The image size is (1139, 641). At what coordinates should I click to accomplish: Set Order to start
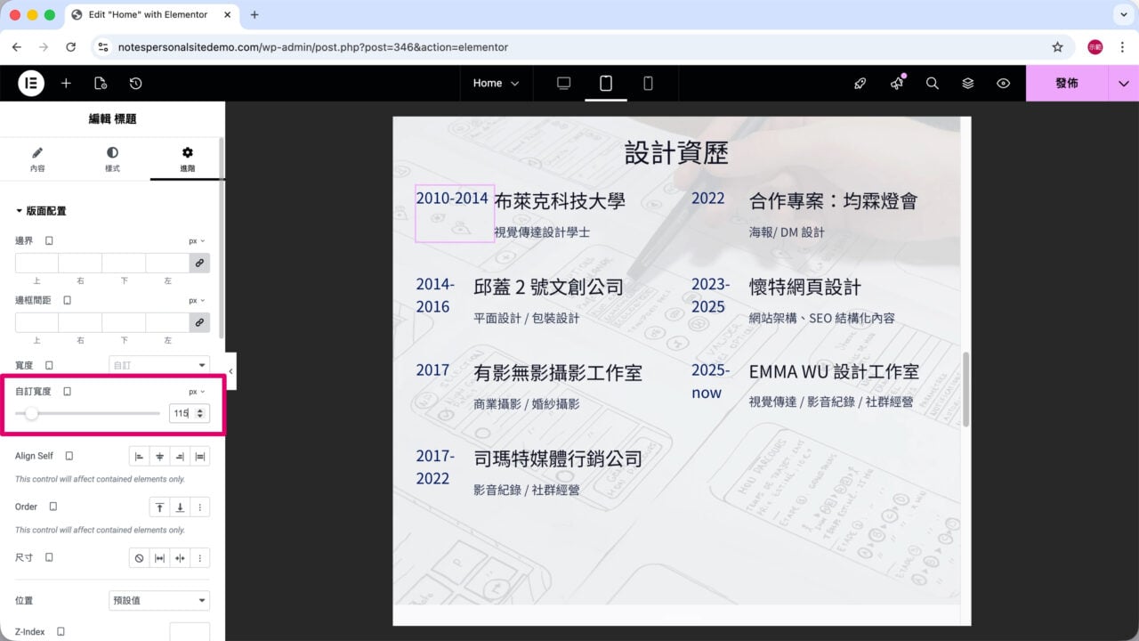coord(159,507)
